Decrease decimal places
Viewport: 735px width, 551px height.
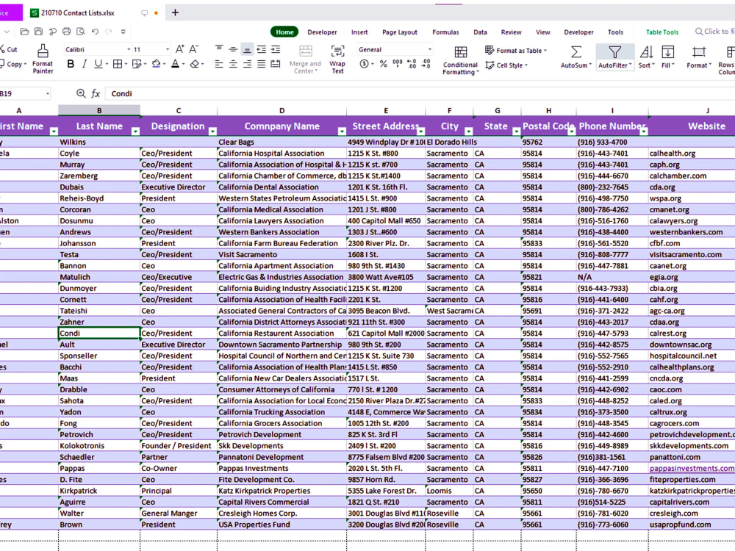pos(426,64)
